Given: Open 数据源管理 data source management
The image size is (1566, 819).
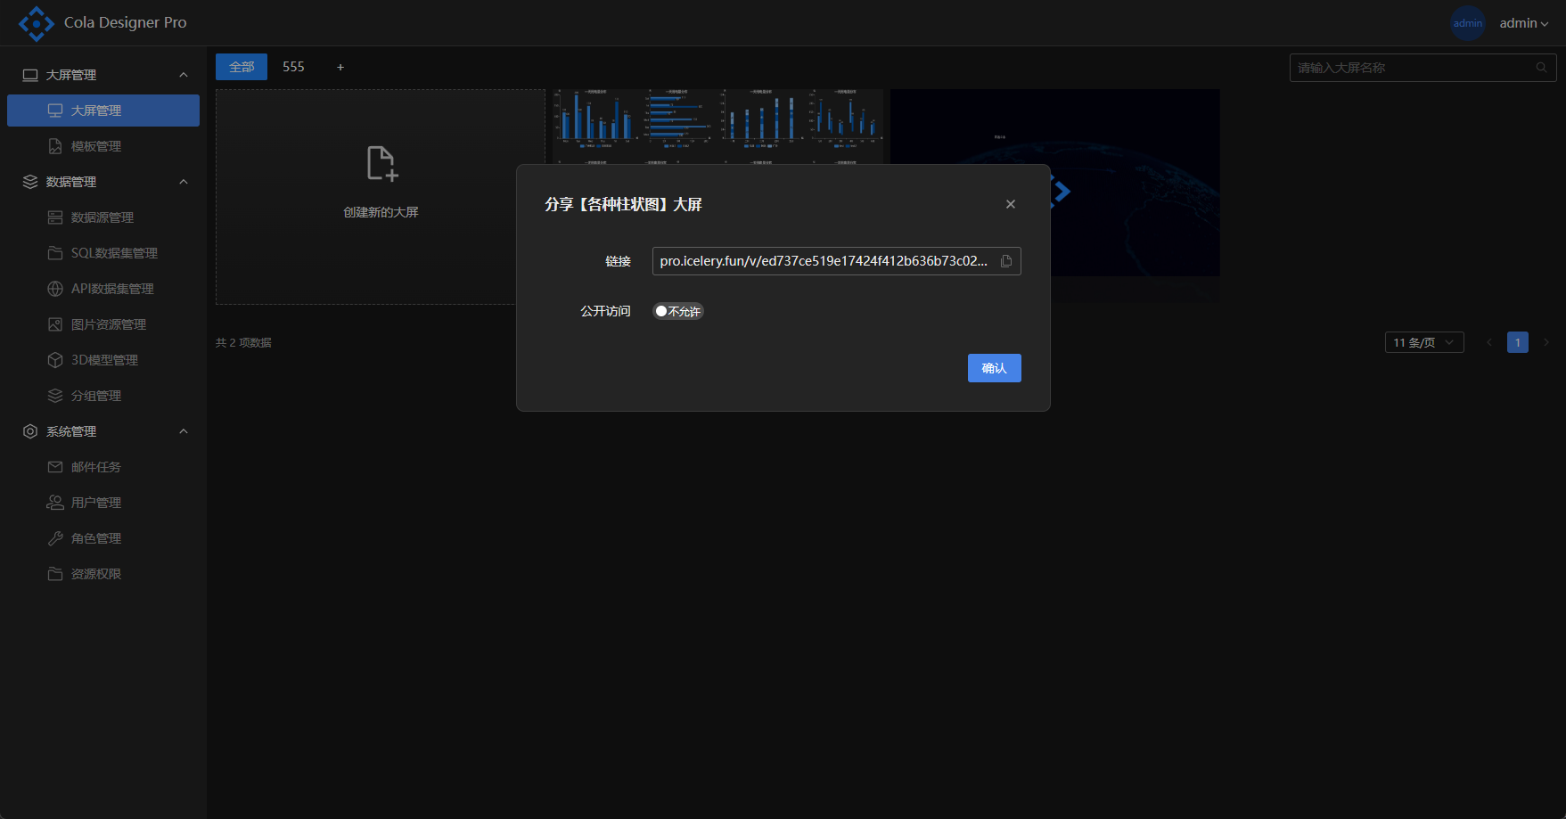Looking at the screenshot, I should 102,217.
